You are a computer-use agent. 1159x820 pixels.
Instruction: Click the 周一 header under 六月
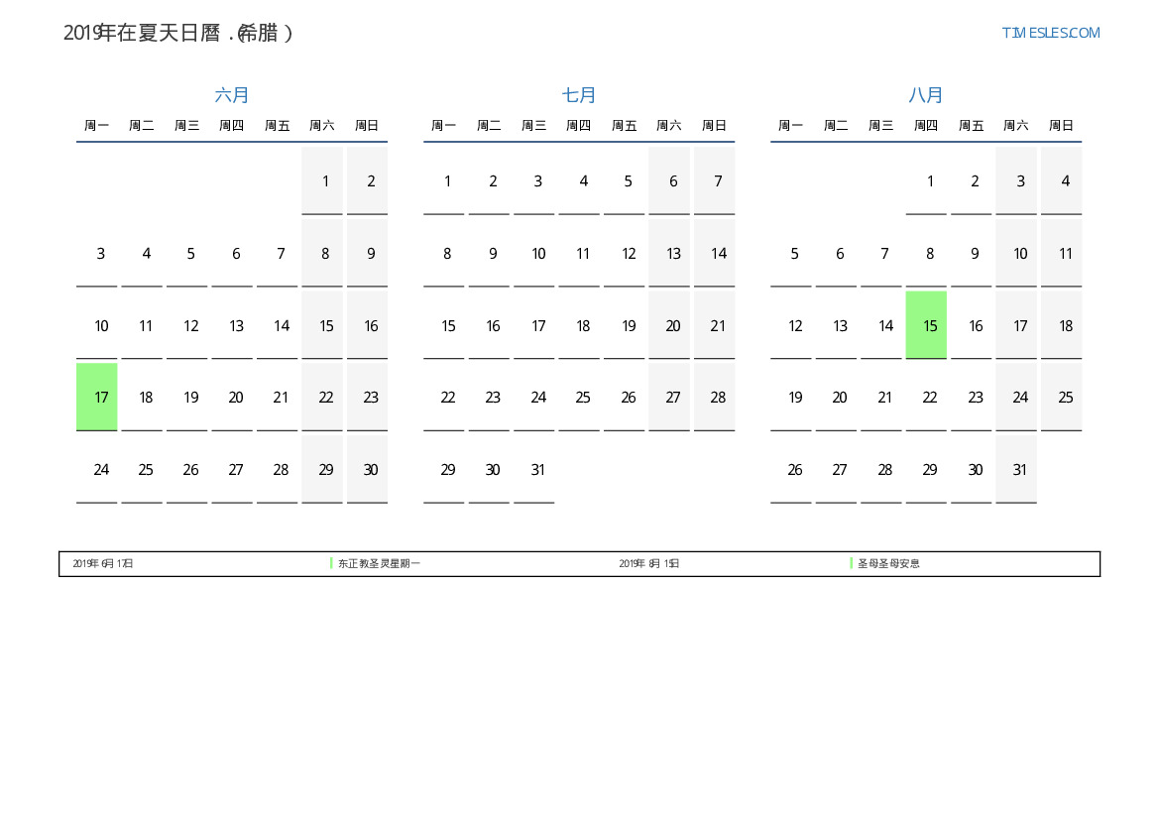point(97,126)
